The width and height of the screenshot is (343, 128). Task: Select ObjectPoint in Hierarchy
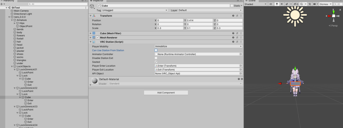(x=25, y=26)
